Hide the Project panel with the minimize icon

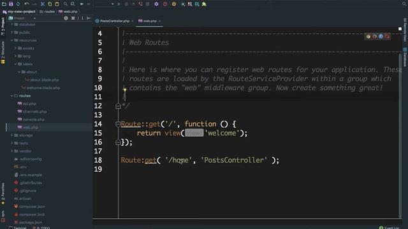coord(89,18)
